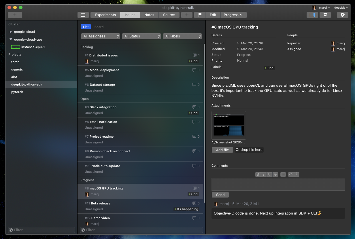Apply strikethrough formatting in the comment editor
Image resolution: width=355 pixels, height=239 pixels.
[275, 174]
